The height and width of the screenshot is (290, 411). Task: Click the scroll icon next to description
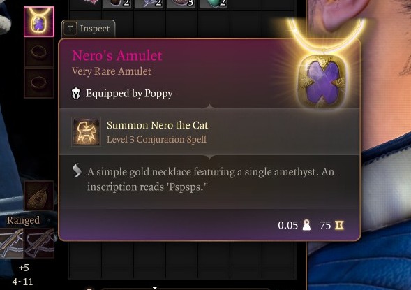tap(77, 171)
